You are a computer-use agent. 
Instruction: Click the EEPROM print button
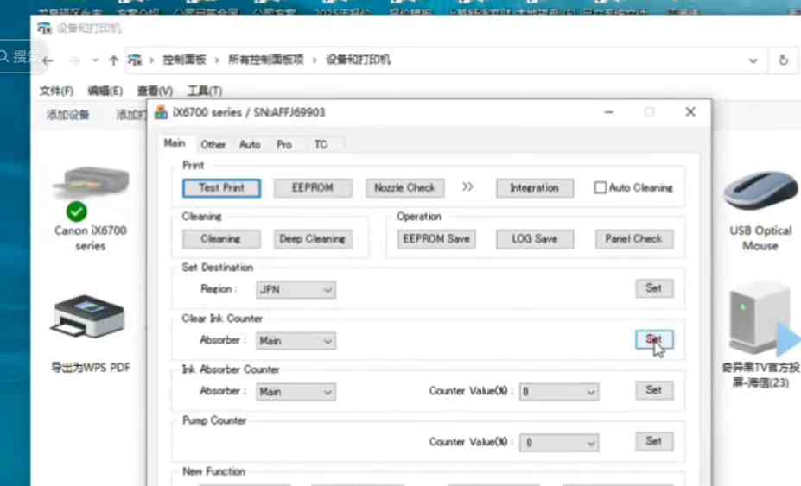(x=313, y=188)
